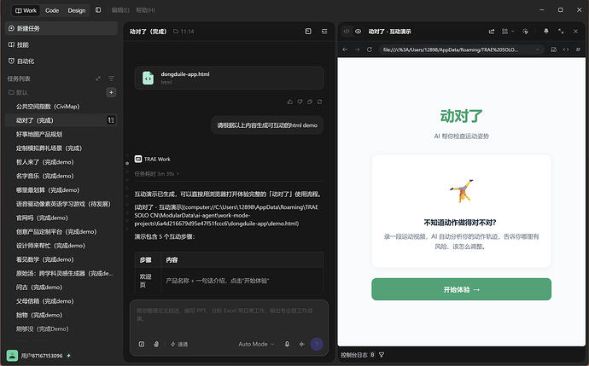The width and height of the screenshot is (589, 366).
Task: Open task 语音驱动像素英语学习游戏（待发展）
Action: (61, 204)
